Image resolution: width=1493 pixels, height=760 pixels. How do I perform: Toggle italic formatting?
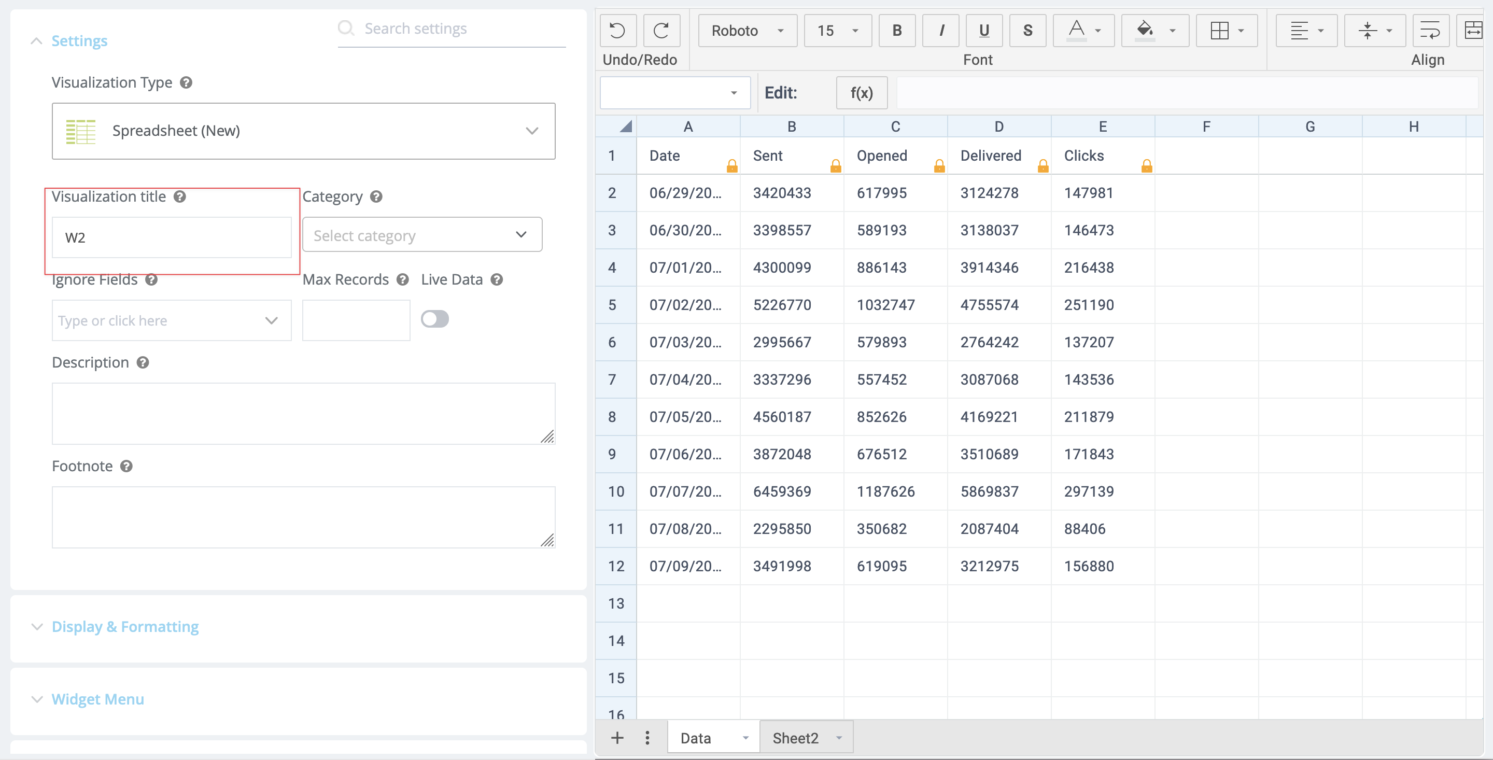click(941, 31)
